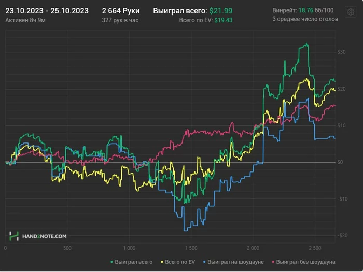
Task: Click the '2 500' x-axis label
Action: 315,248
